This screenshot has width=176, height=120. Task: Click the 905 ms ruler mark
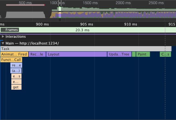[87, 24]
